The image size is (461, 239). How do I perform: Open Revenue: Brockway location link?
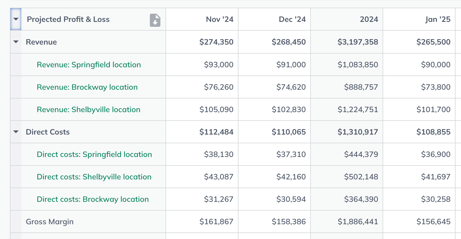pos(87,87)
